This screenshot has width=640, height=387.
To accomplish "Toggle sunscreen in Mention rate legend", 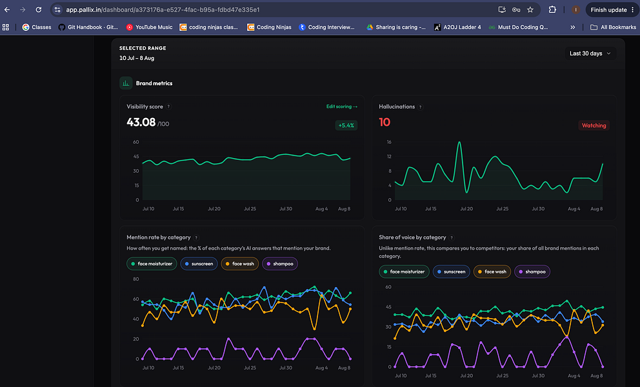I will tap(199, 264).
